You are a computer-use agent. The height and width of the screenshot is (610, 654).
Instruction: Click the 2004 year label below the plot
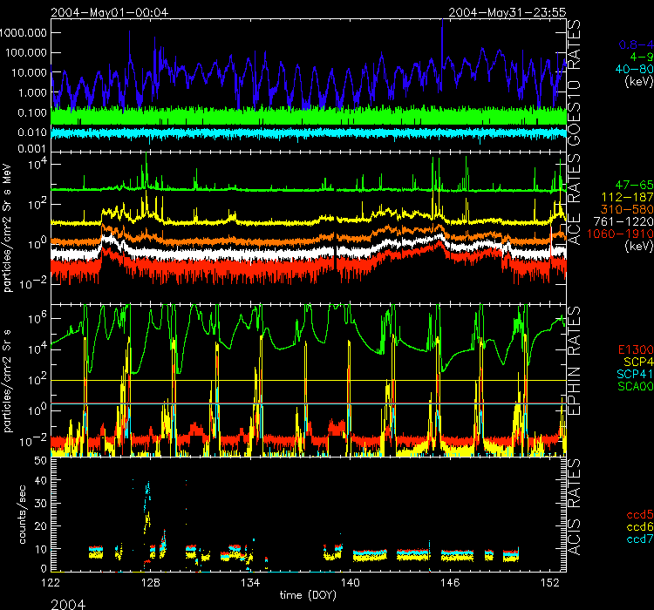tap(68, 601)
